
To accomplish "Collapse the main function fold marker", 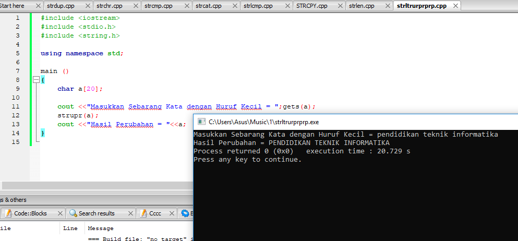I will coord(36,80).
